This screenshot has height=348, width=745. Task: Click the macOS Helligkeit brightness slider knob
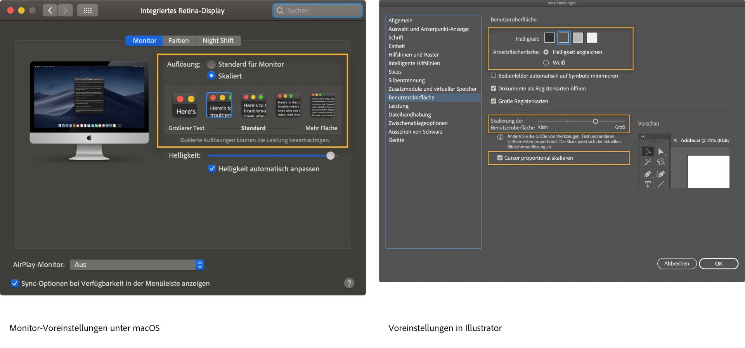pyautogui.click(x=330, y=155)
